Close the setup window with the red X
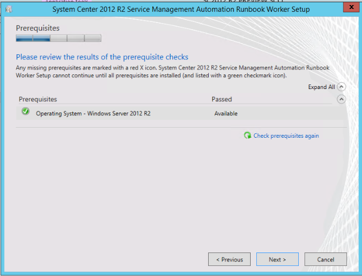The width and height of the screenshot is (362, 276). click(x=350, y=8)
